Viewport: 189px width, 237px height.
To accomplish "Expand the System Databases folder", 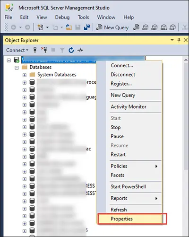I will pyautogui.click(x=25, y=75).
